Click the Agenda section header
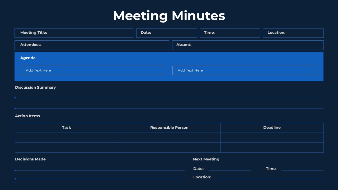 tap(28, 58)
